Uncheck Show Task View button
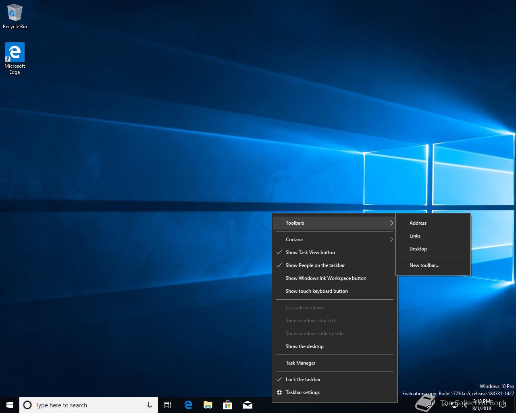Screen dimensions: 516x413 pyautogui.click(x=310, y=252)
